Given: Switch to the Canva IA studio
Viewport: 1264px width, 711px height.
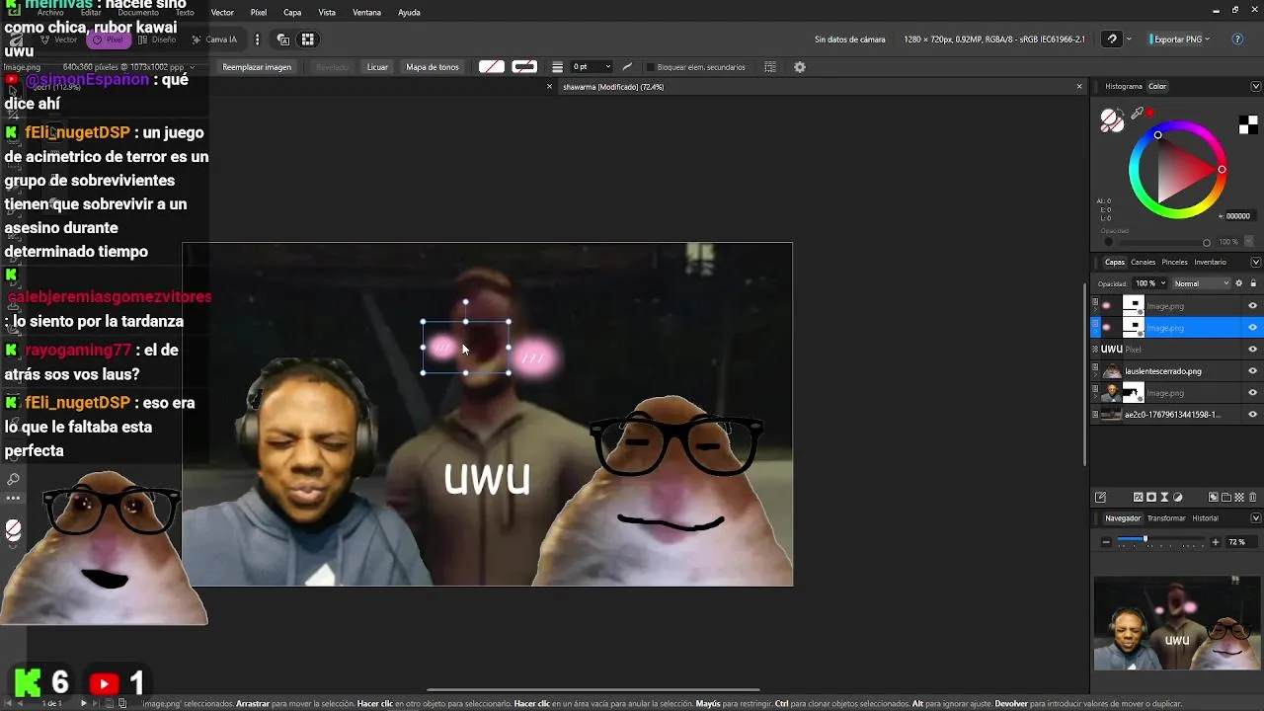Looking at the screenshot, I should [214, 39].
